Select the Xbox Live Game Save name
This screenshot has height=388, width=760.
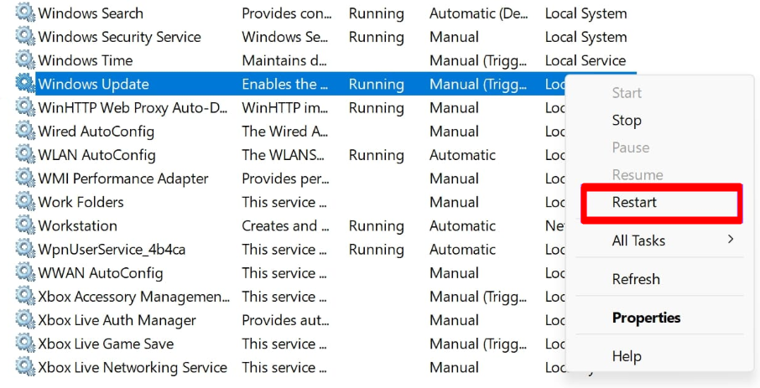click(107, 344)
